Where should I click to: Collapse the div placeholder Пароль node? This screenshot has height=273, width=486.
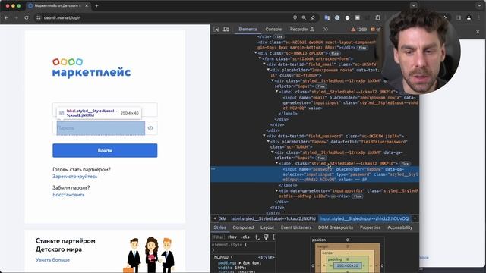coord(268,141)
